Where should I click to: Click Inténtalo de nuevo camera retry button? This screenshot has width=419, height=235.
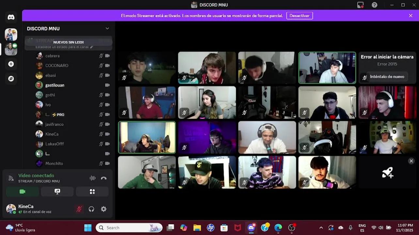pos(387,77)
